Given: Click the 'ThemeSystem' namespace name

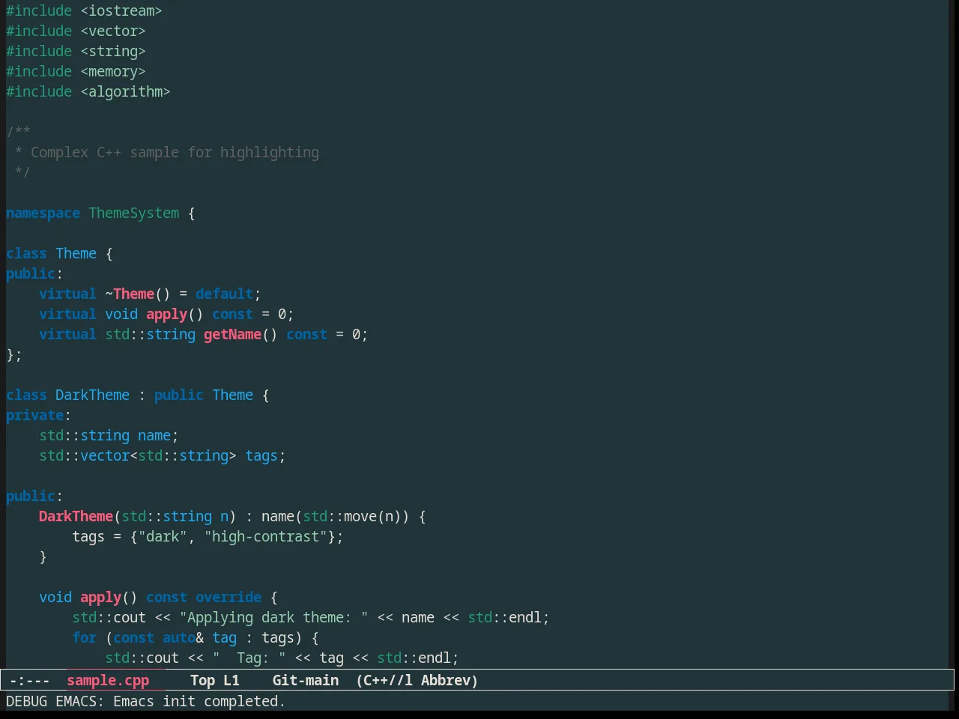Looking at the screenshot, I should pos(134,213).
